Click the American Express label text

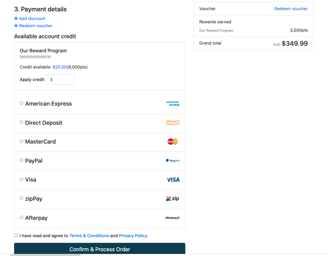click(x=49, y=104)
